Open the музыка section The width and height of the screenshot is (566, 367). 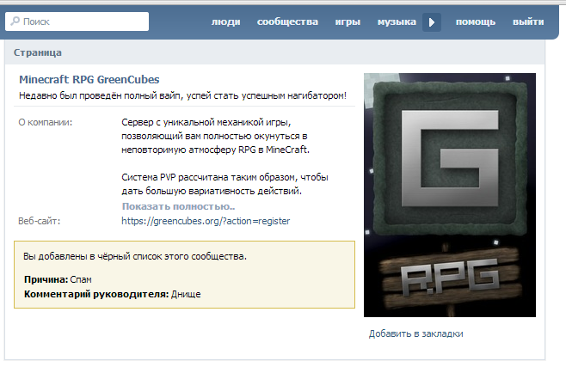(x=397, y=21)
